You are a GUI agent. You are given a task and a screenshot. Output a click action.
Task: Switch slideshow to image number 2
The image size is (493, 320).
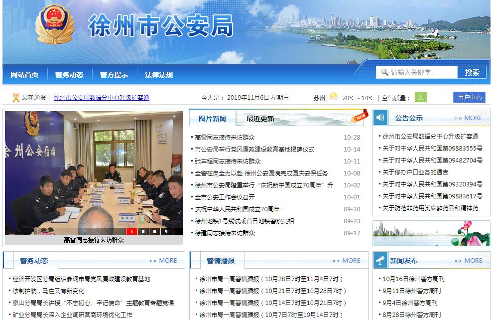coord(143,231)
